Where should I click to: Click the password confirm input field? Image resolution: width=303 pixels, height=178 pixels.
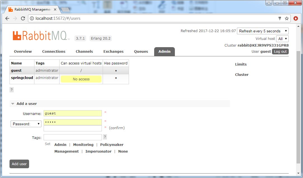click(x=73, y=128)
